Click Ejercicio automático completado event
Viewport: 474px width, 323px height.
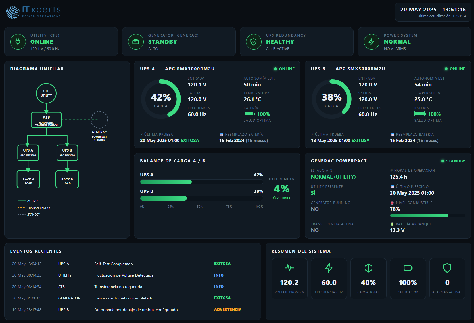(133, 298)
